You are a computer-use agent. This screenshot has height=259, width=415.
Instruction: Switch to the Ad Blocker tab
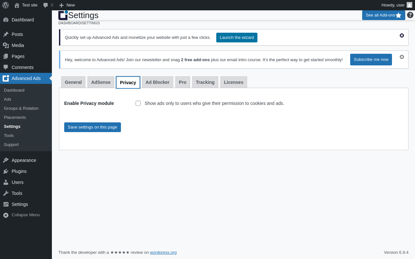(x=157, y=82)
